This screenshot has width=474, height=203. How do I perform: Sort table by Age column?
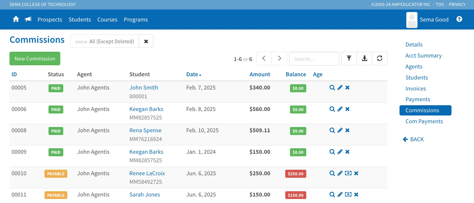point(318,74)
